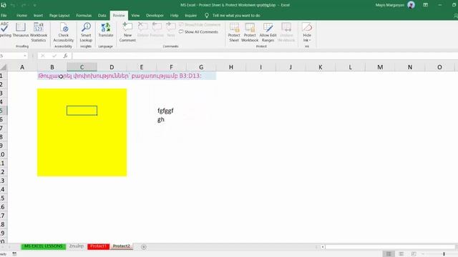Open the Translate tool
458x257 pixels.
click(x=105, y=30)
